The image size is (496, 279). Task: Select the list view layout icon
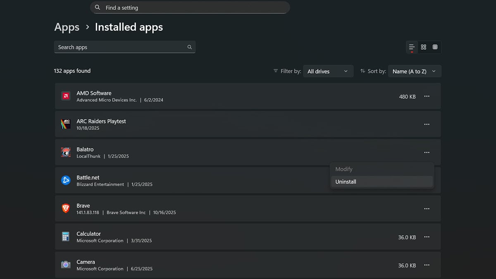point(411,47)
